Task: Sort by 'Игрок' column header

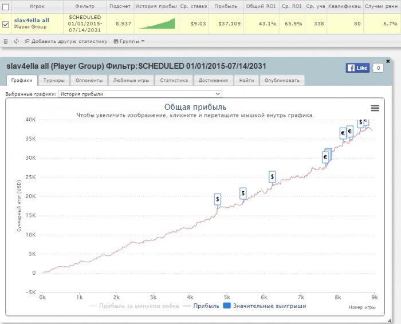Action: (x=37, y=7)
